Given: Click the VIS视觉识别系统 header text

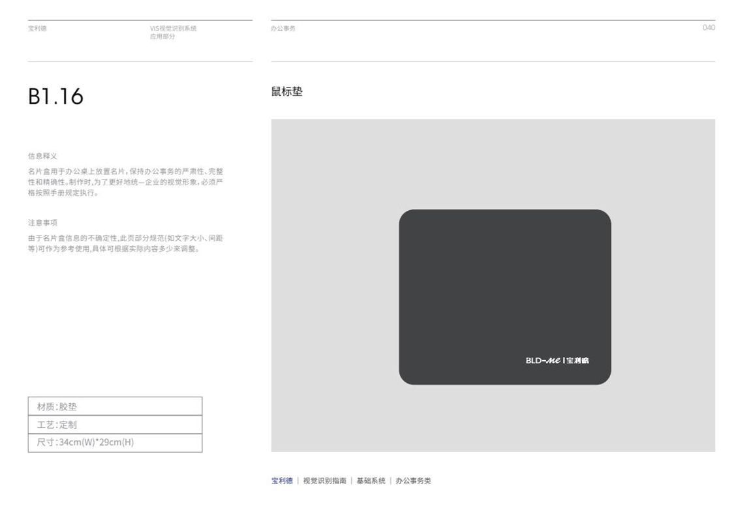Looking at the screenshot, I should point(173,29).
